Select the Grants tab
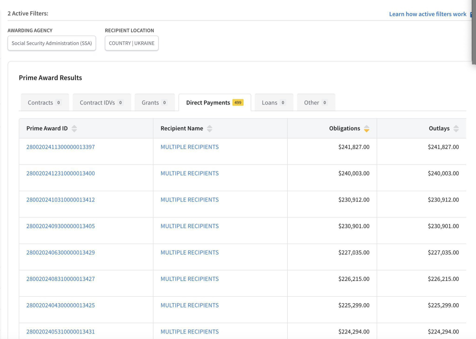The image size is (476, 339). tap(154, 103)
